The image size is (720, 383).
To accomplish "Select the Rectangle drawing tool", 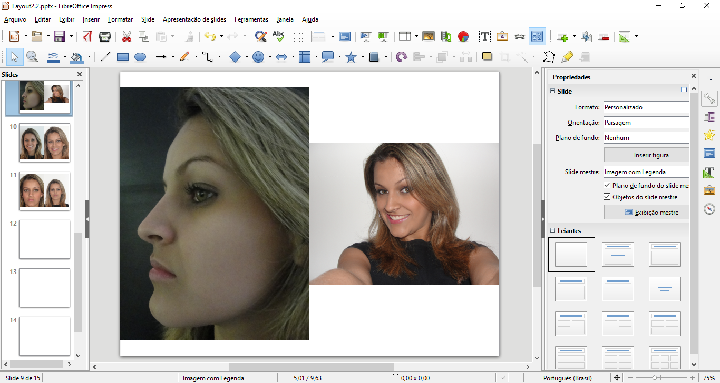I will pyautogui.click(x=123, y=57).
